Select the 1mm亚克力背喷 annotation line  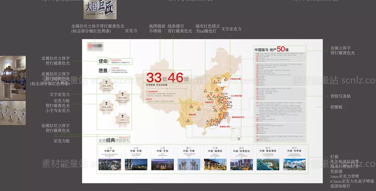click(345, 176)
